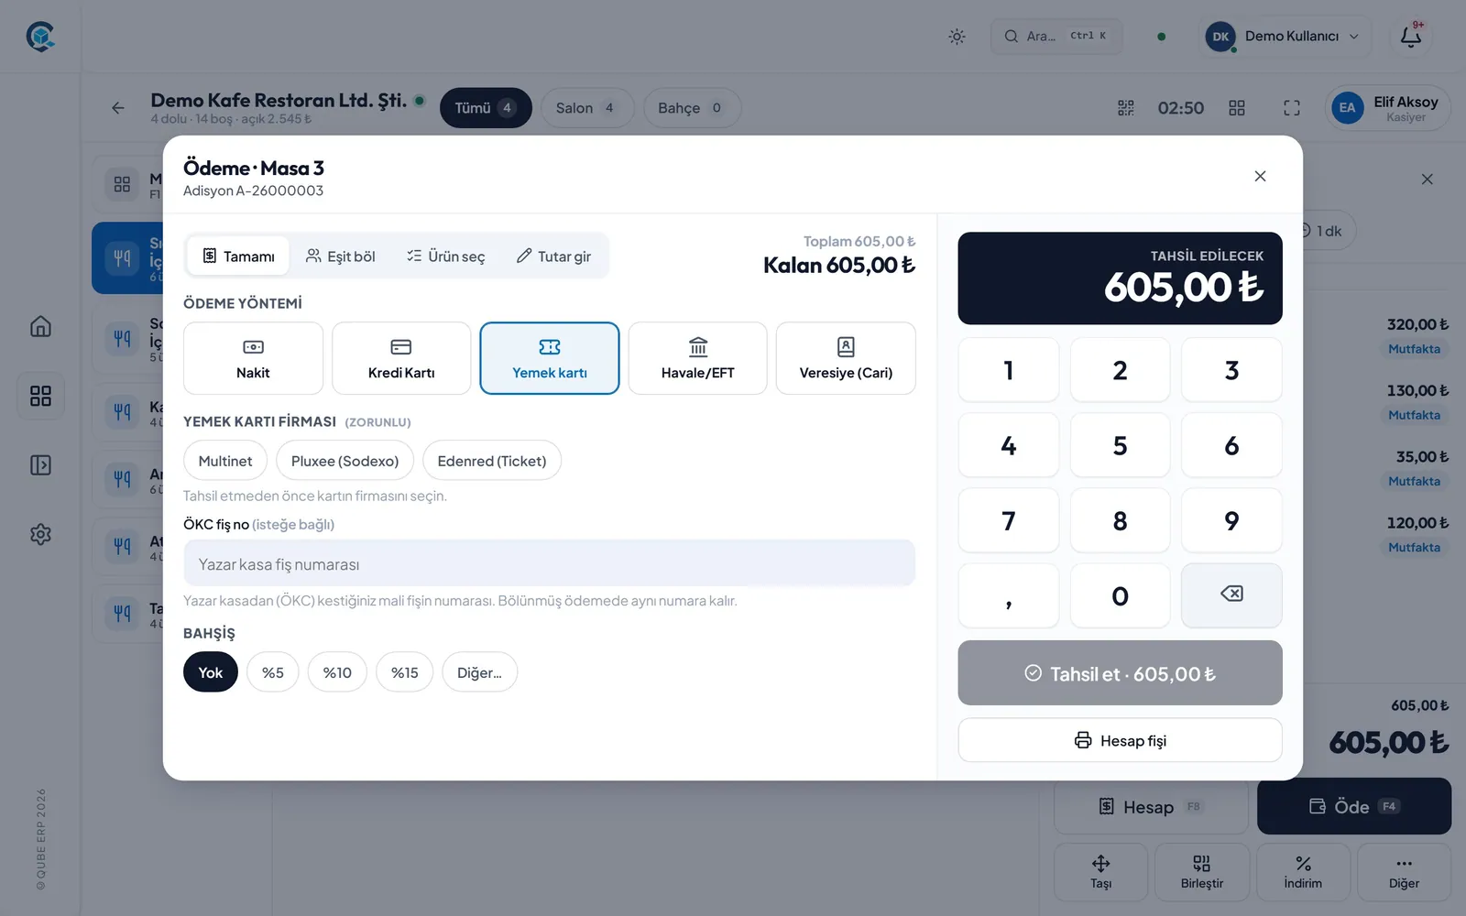Image resolution: width=1466 pixels, height=916 pixels.
Task: Select Havale/EFT payment method
Action: [697, 358]
